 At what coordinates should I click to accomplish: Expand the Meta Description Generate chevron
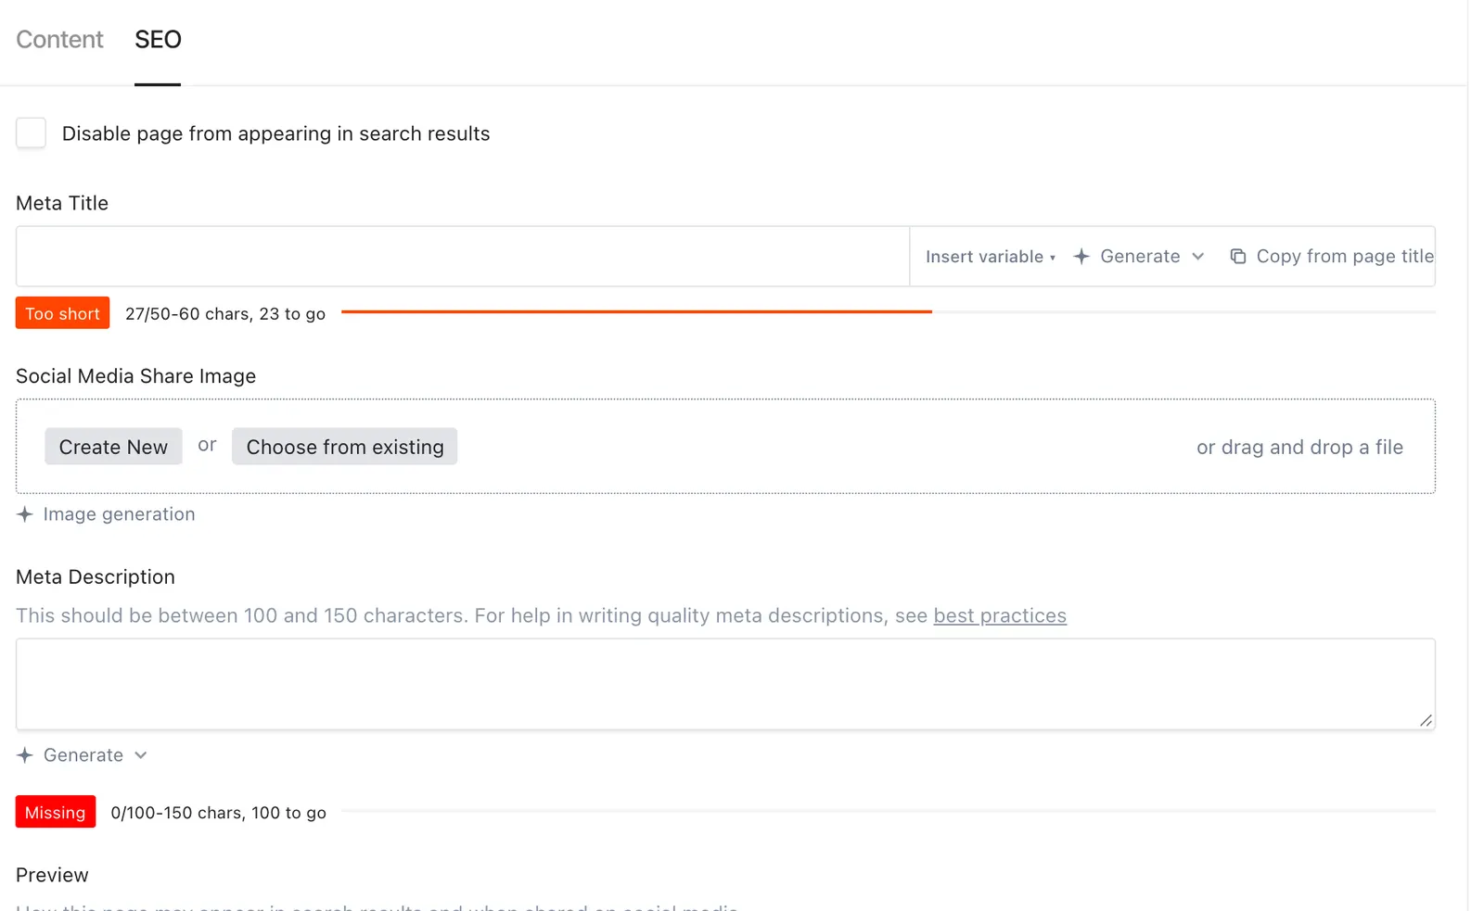[x=140, y=755]
